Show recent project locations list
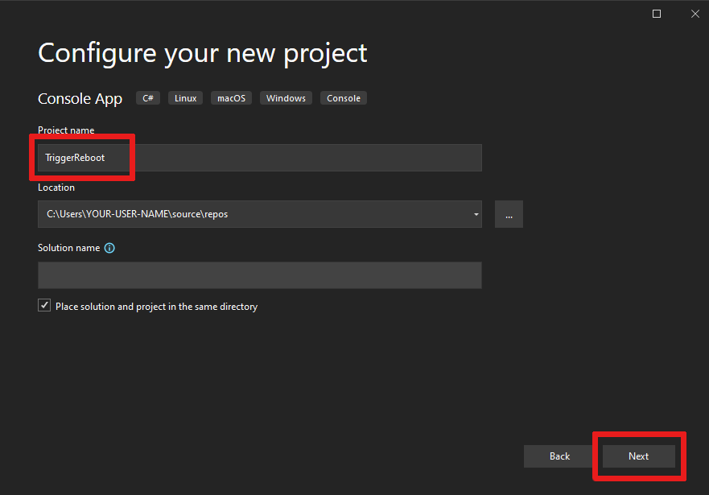Screen dimensions: 709x495 [475, 214]
